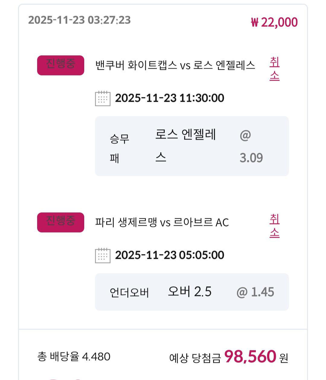Click calendar icon beside 05:05:00 match time

[x=103, y=255]
